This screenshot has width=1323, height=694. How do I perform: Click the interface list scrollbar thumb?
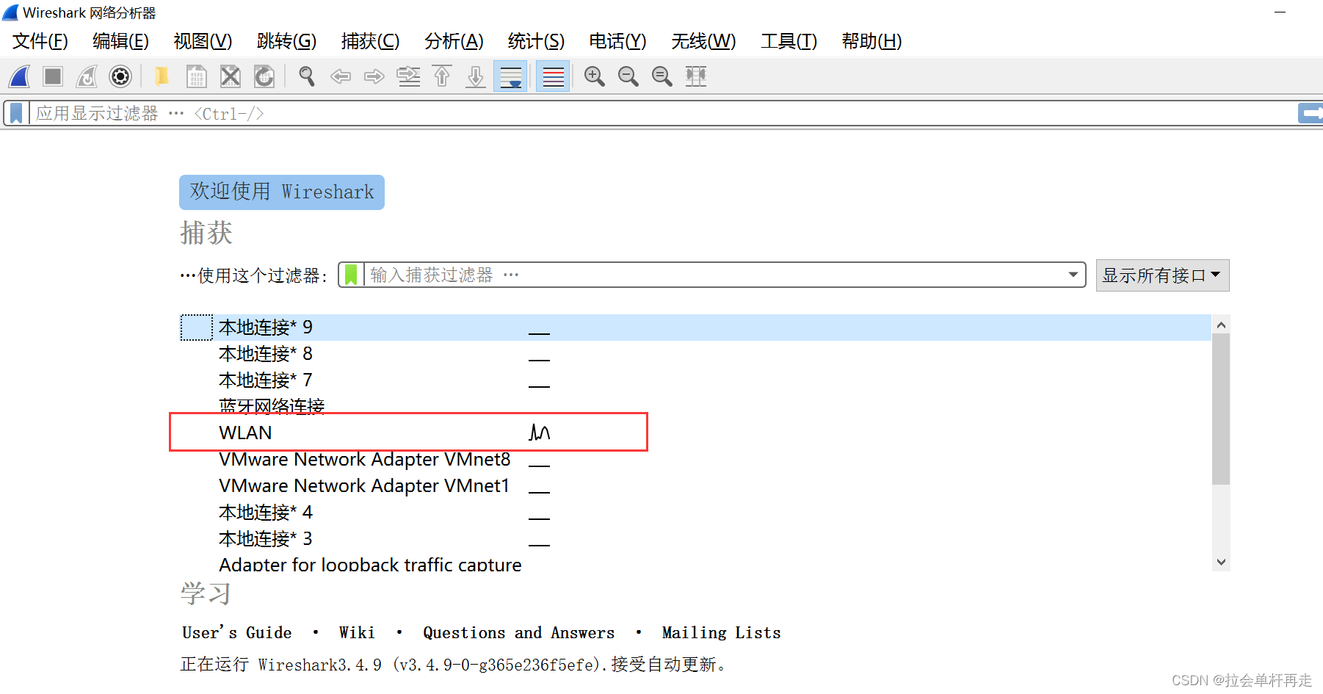pyautogui.click(x=1221, y=409)
